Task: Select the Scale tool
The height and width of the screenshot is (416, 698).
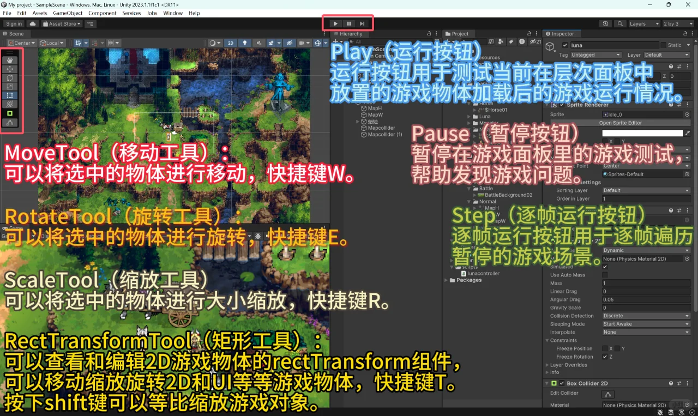Action: pyautogui.click(x=9, y=86)
